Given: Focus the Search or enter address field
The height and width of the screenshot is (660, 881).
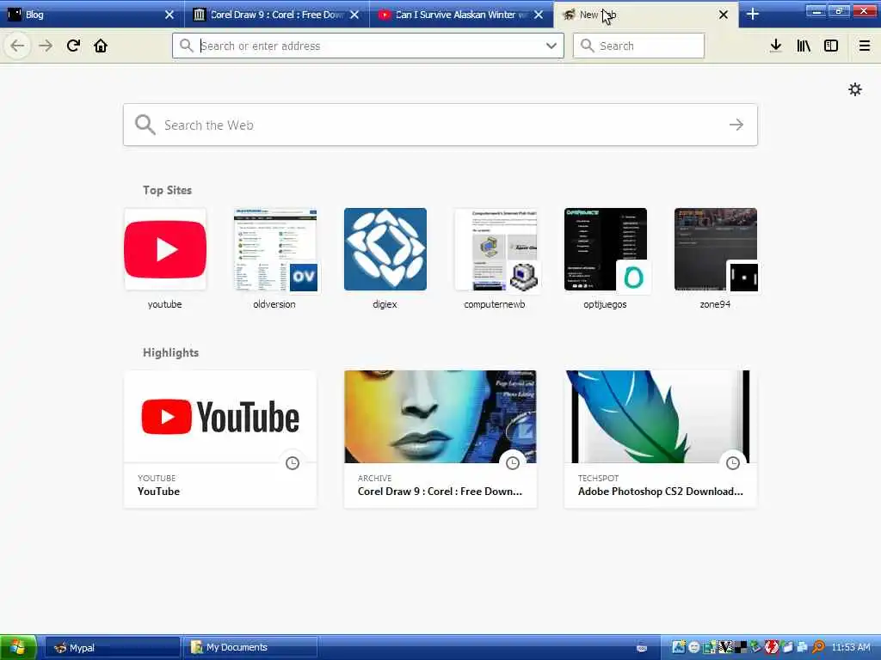Looking at the screenshot, I should [x=368, y=46].
